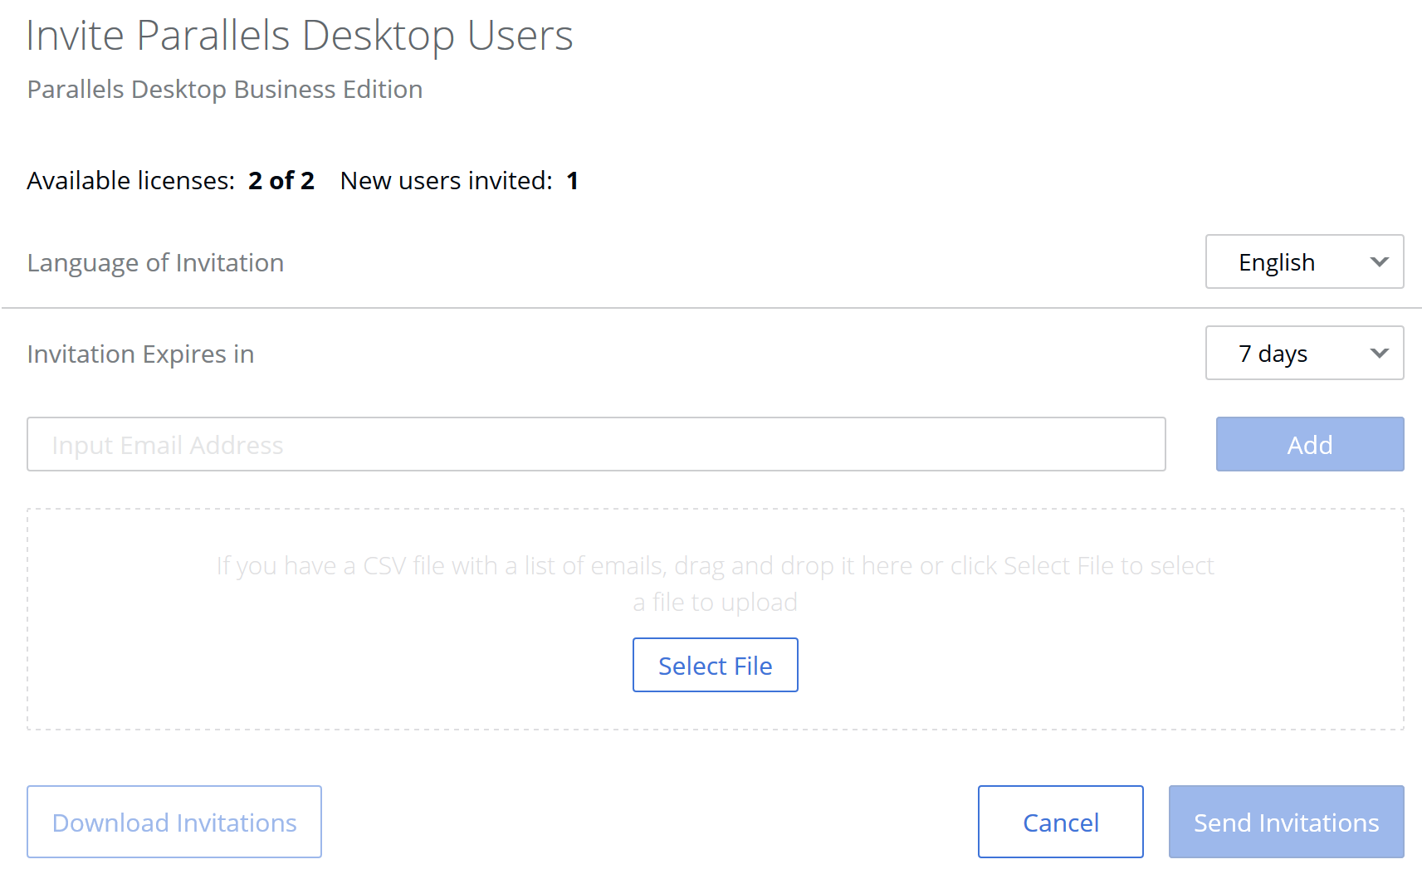The height and width of the screenshot is (874, 1422).
Task: Focus the Input Email Address field
Action: click(x=595, y=445)
